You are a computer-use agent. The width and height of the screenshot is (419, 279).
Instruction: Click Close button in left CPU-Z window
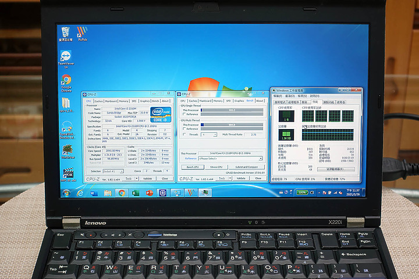[x=165, y=178]
